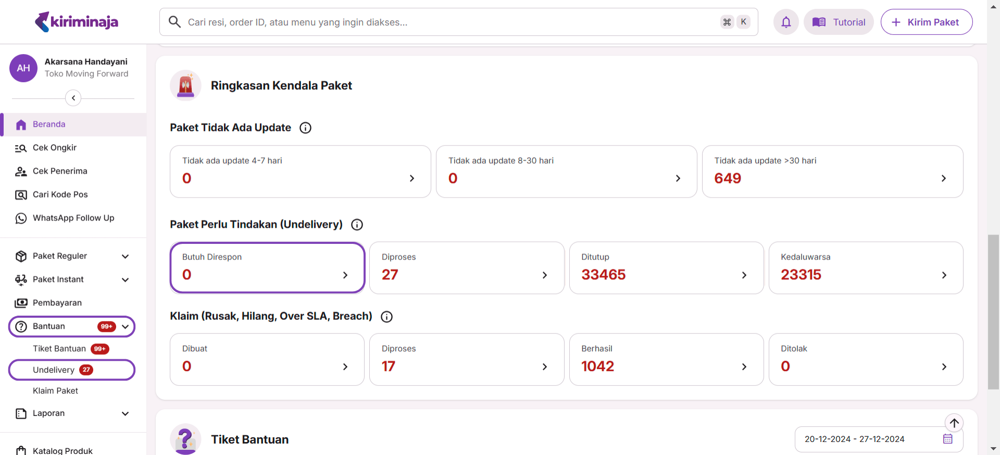Go to Undelivery submenu item
1000x455 pixels.
[x=54, y=370]
